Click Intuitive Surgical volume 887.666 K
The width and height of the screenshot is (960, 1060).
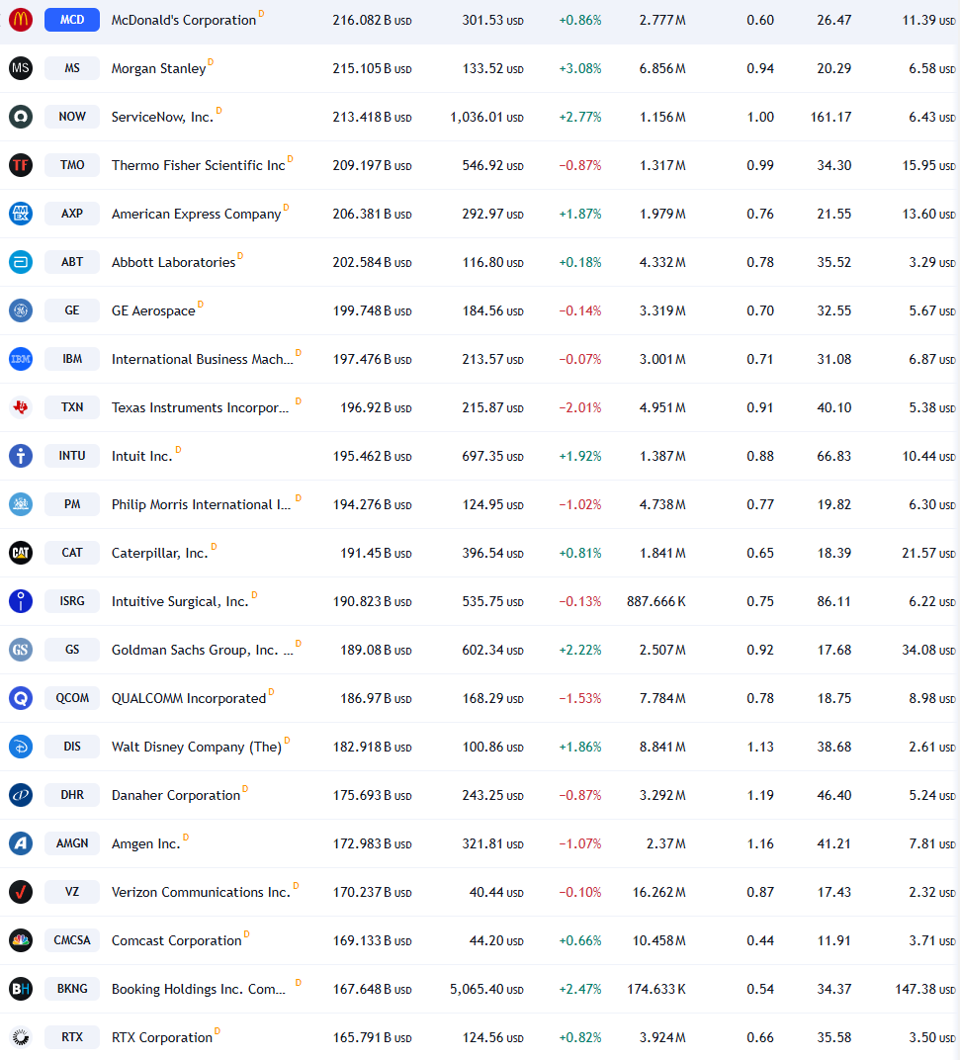[656, 601]
